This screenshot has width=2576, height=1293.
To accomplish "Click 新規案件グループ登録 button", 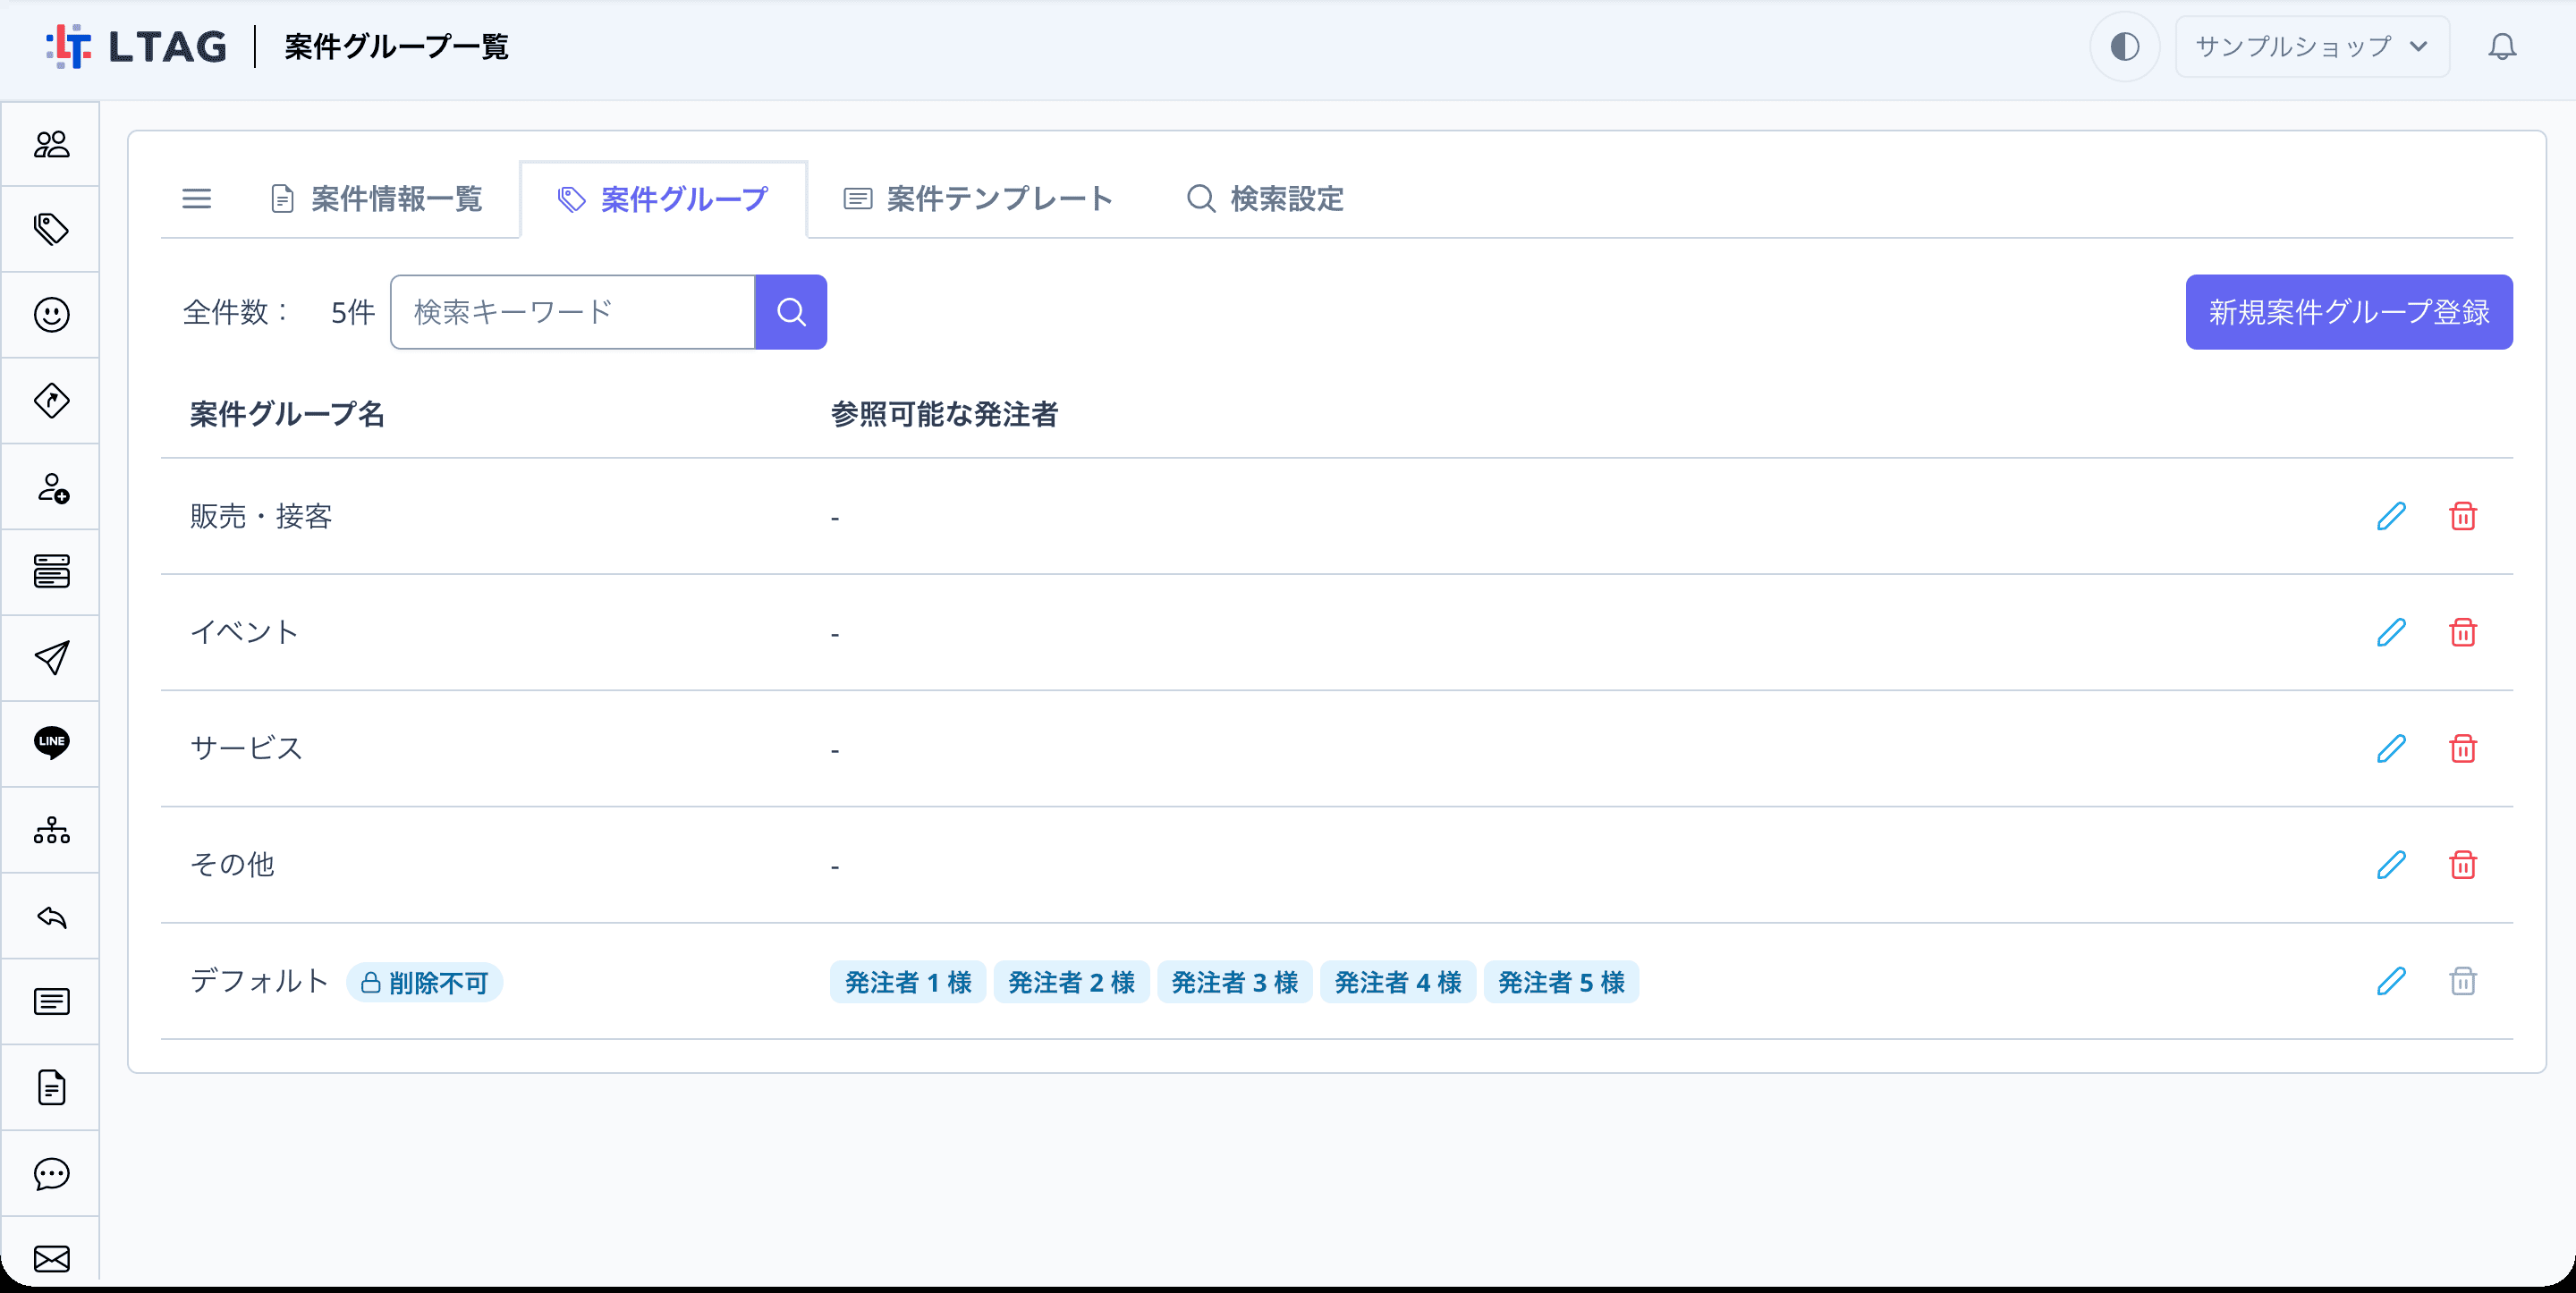I will click(2349, 312).
